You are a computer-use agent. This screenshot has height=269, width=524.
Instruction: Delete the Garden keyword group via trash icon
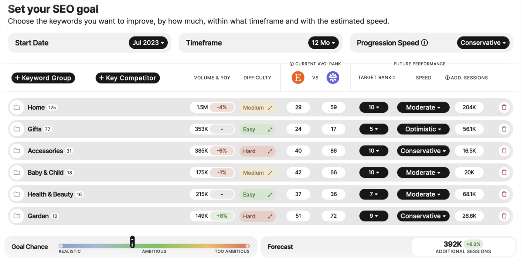pos(504,216)
